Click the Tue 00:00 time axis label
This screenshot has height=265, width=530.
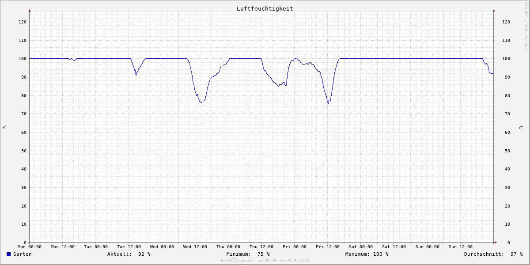coord(96,247)
